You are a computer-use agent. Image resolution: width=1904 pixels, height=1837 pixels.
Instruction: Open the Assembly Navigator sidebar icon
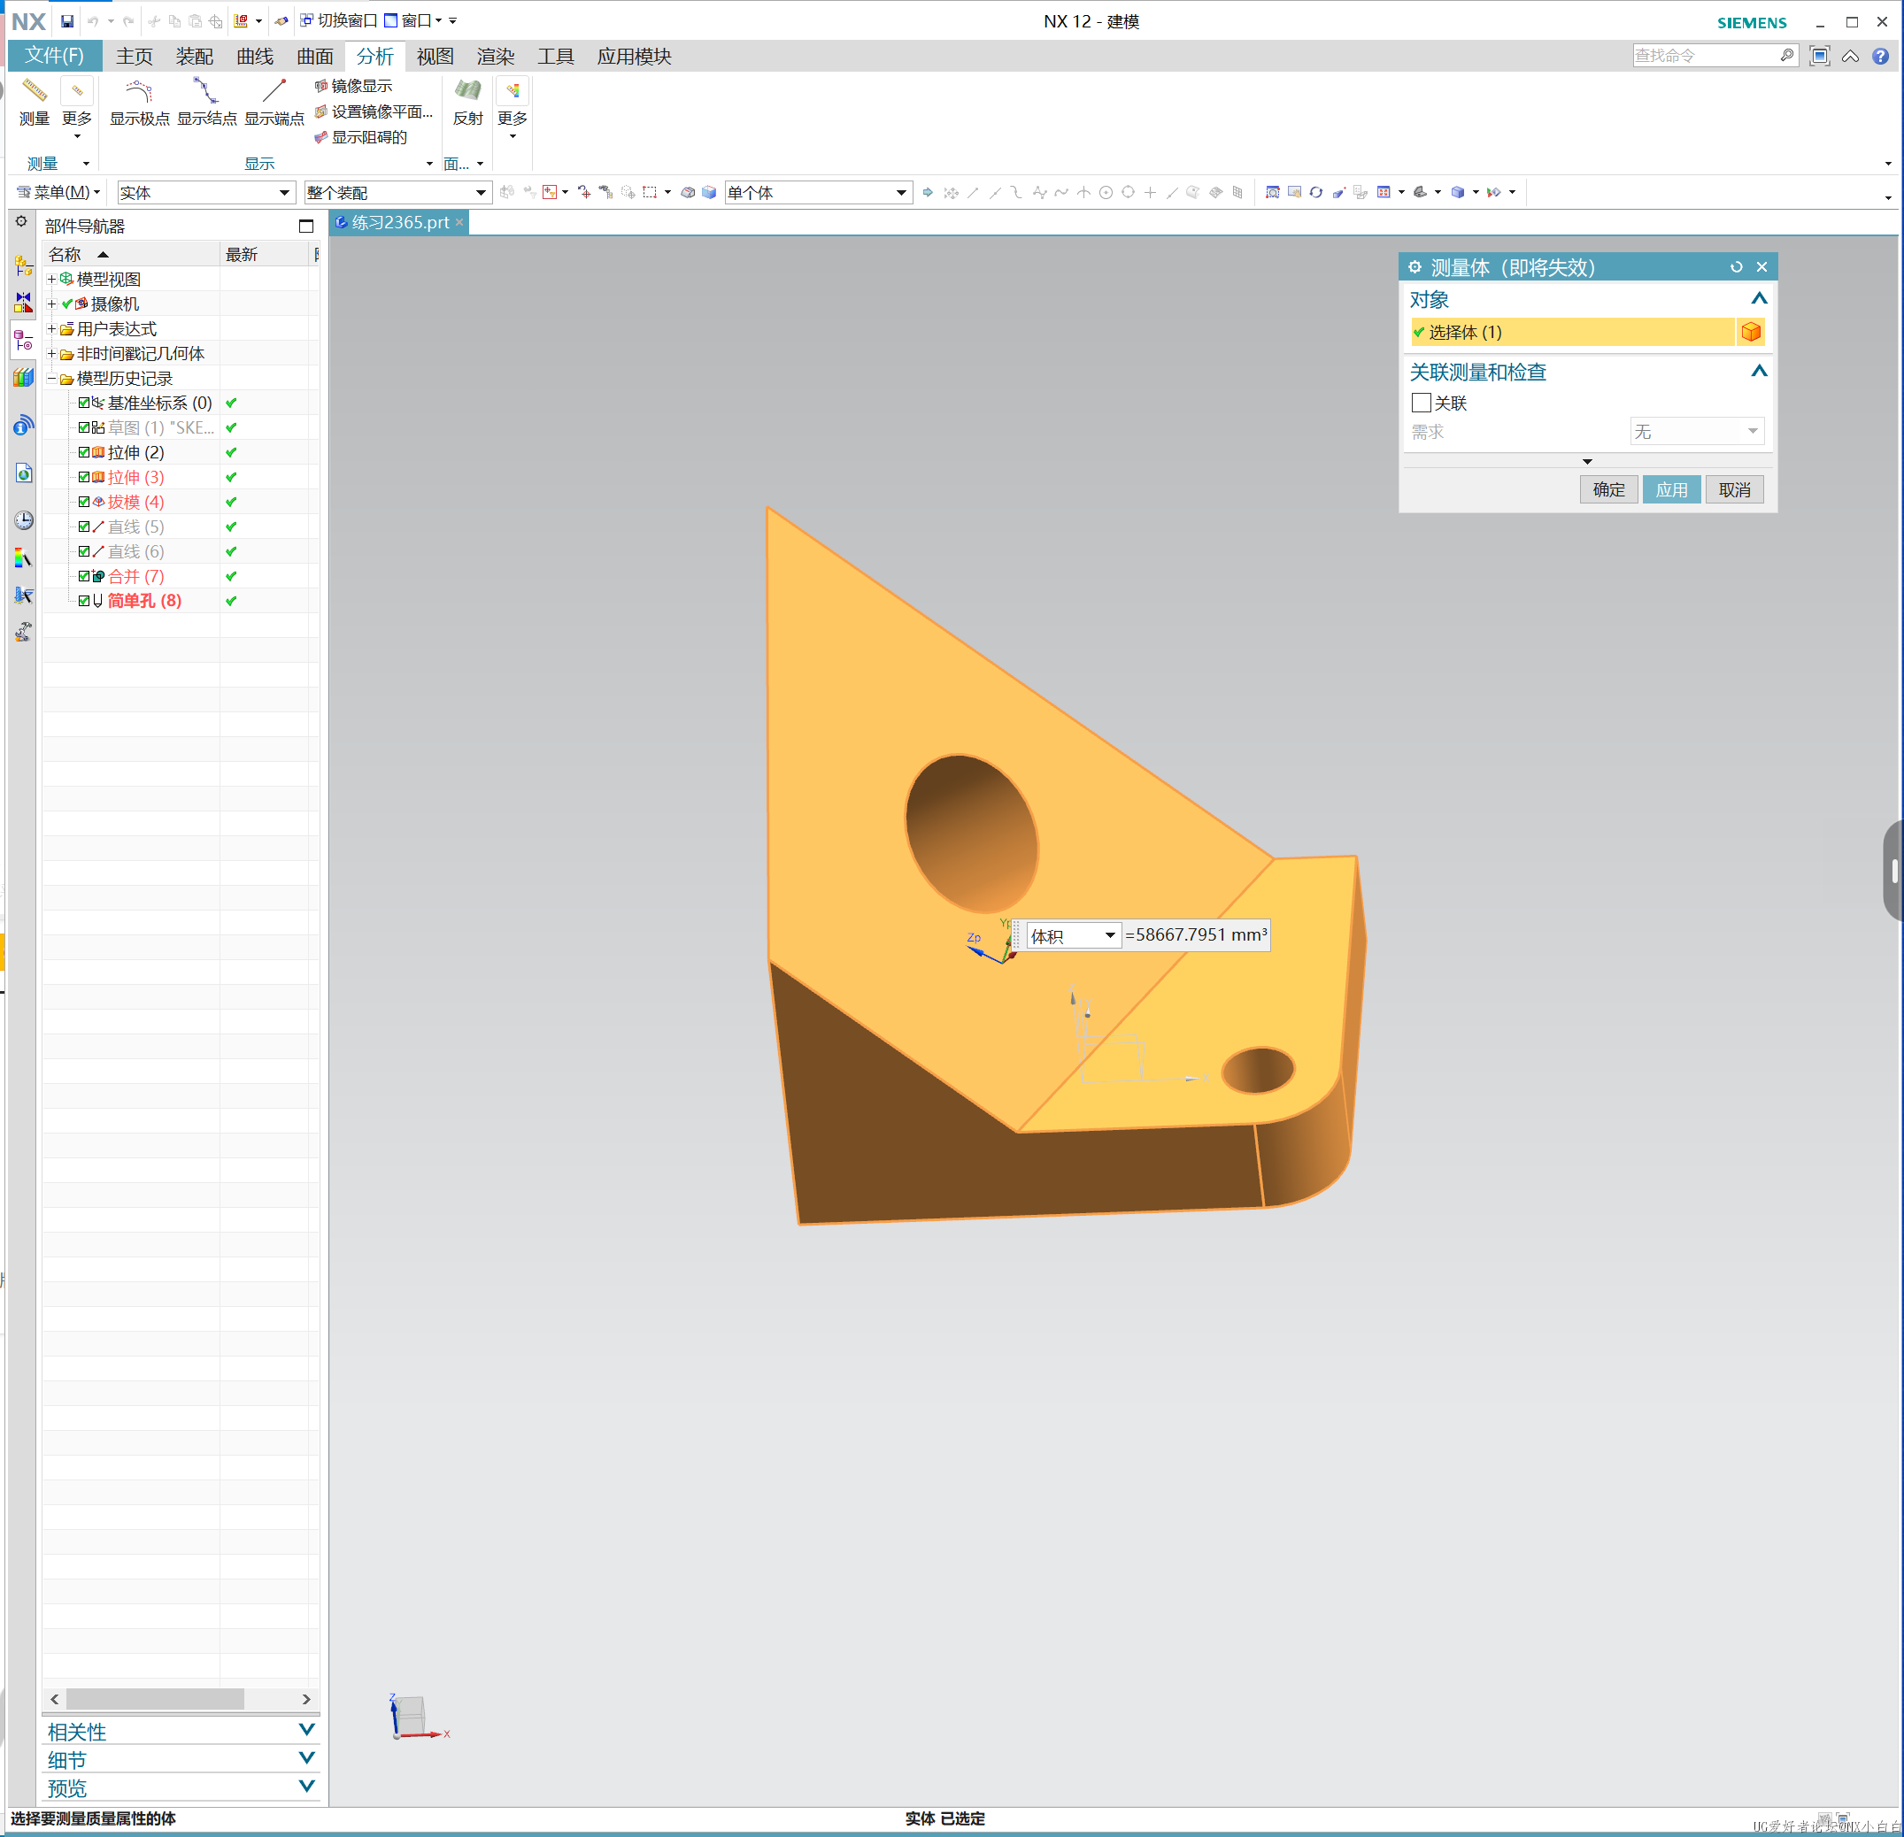coord(23,265)
